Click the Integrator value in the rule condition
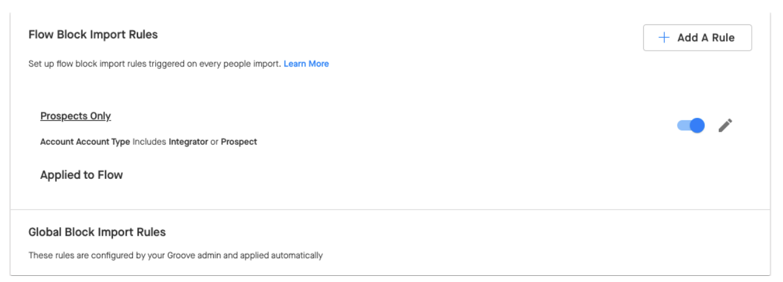Viewport: 783px width, 282px height. point(188,142)
